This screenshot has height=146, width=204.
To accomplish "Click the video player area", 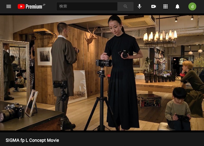I will (x=102, y=73).
